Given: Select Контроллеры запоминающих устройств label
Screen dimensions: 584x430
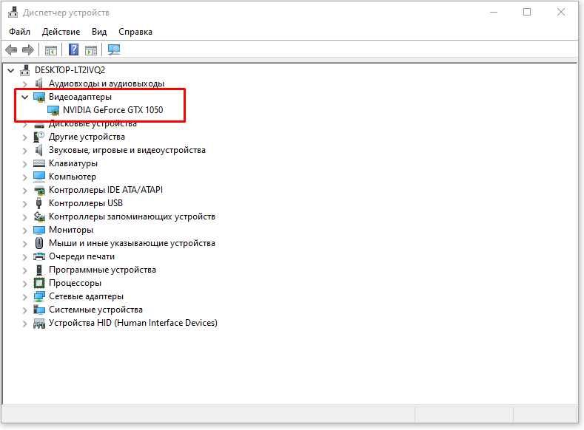Looking at the screenshot, I should point(132,216).
